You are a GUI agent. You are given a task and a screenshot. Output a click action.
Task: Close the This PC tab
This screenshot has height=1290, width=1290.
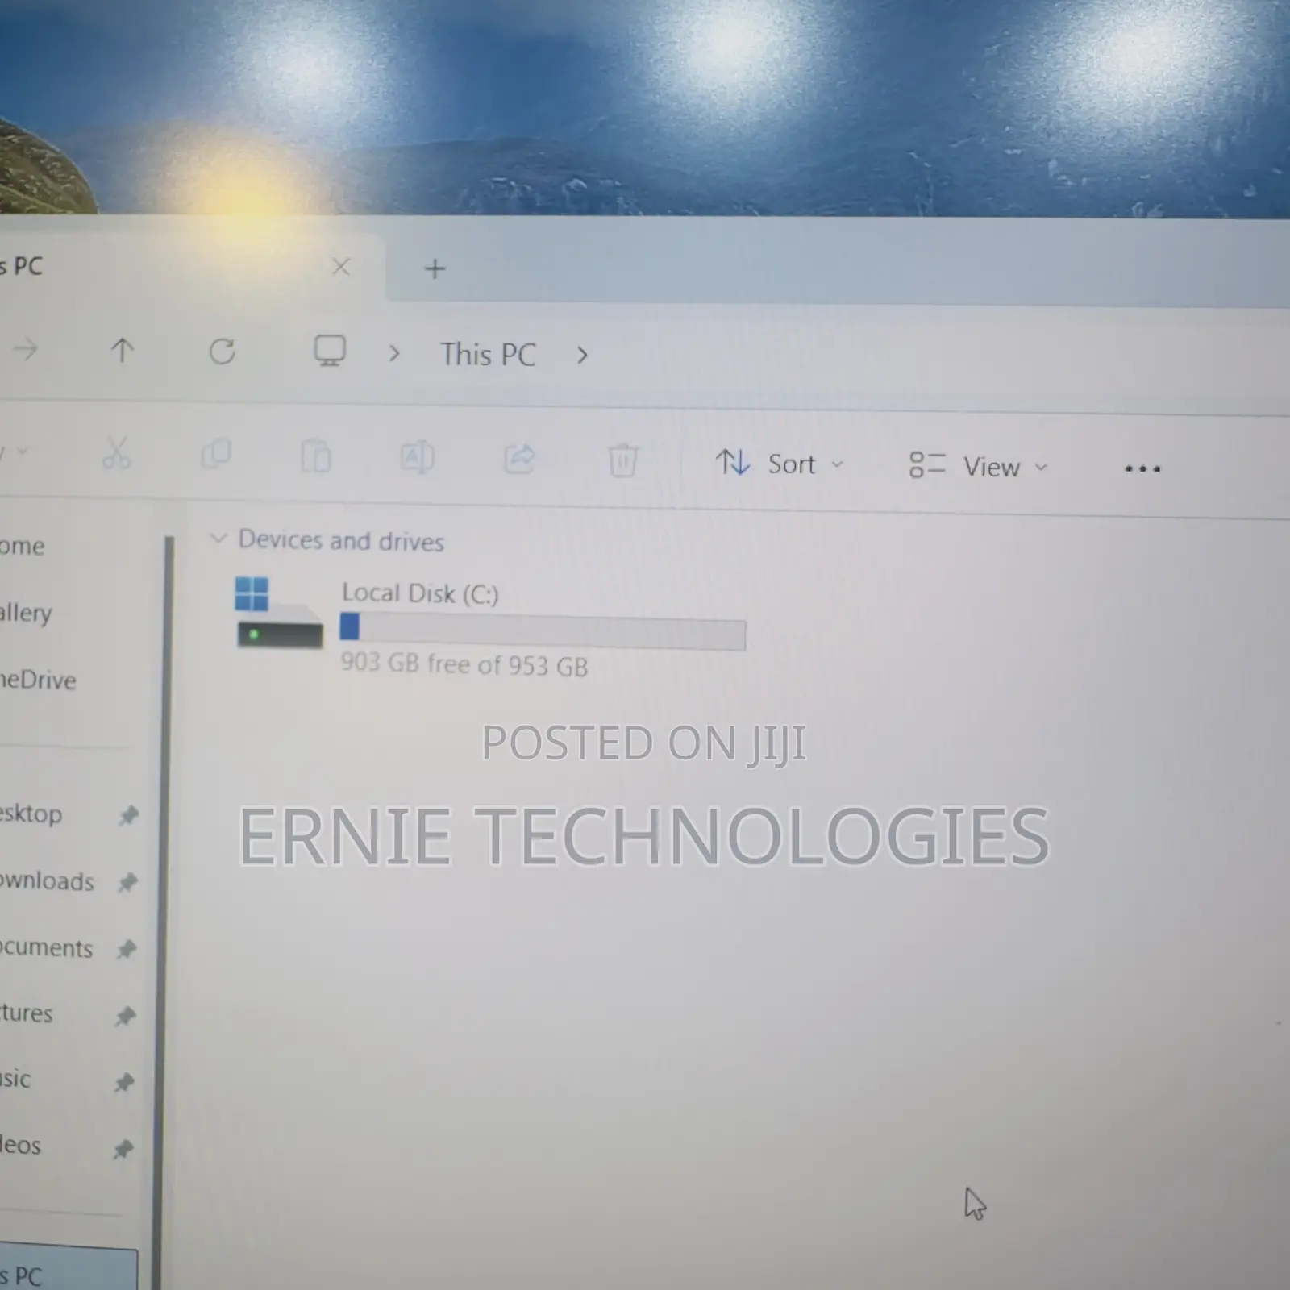(x=341, y=267)
